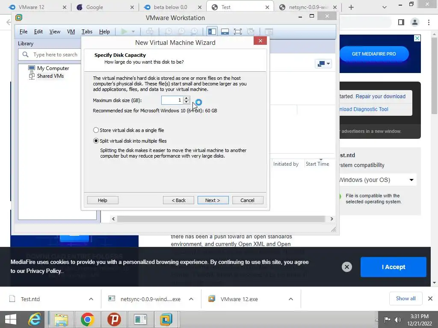The image size is (438, 328).
Task: Click the Repair your download link
Action: 380,97
